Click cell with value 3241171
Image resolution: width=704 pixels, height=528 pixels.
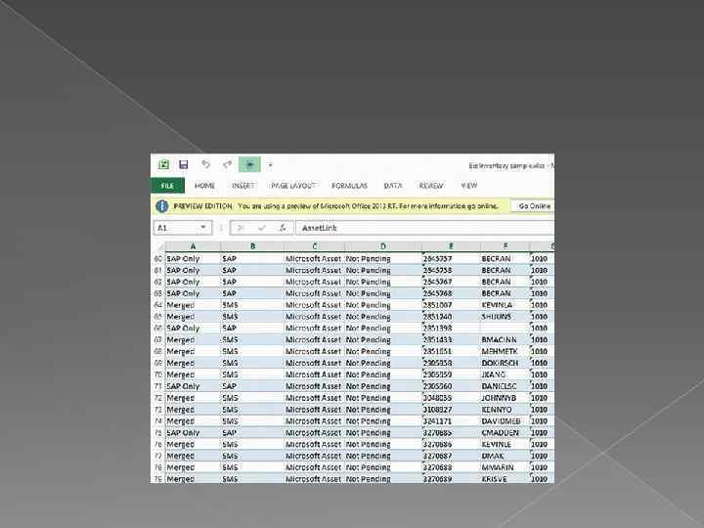(x=451, y=421)
